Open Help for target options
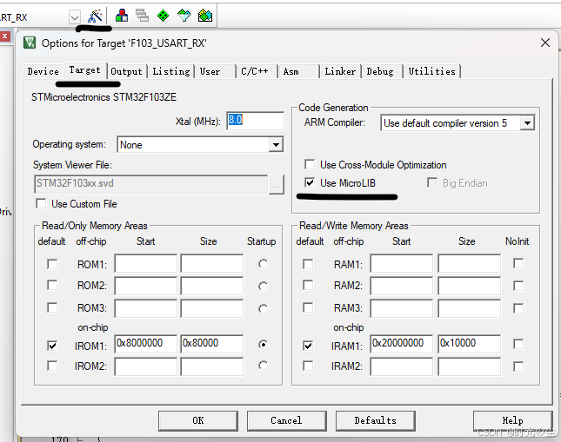Viewport: 561px width, 442px height. [512, 420]
